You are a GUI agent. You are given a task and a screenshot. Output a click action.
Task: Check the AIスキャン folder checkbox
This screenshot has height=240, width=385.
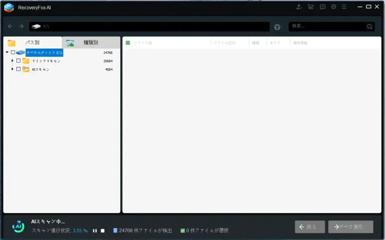(x=18, y=69)
